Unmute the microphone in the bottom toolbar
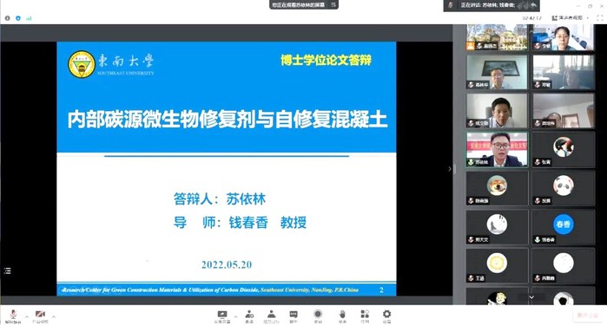The height and width of the screenshot is (325, 607). [13, 315]
